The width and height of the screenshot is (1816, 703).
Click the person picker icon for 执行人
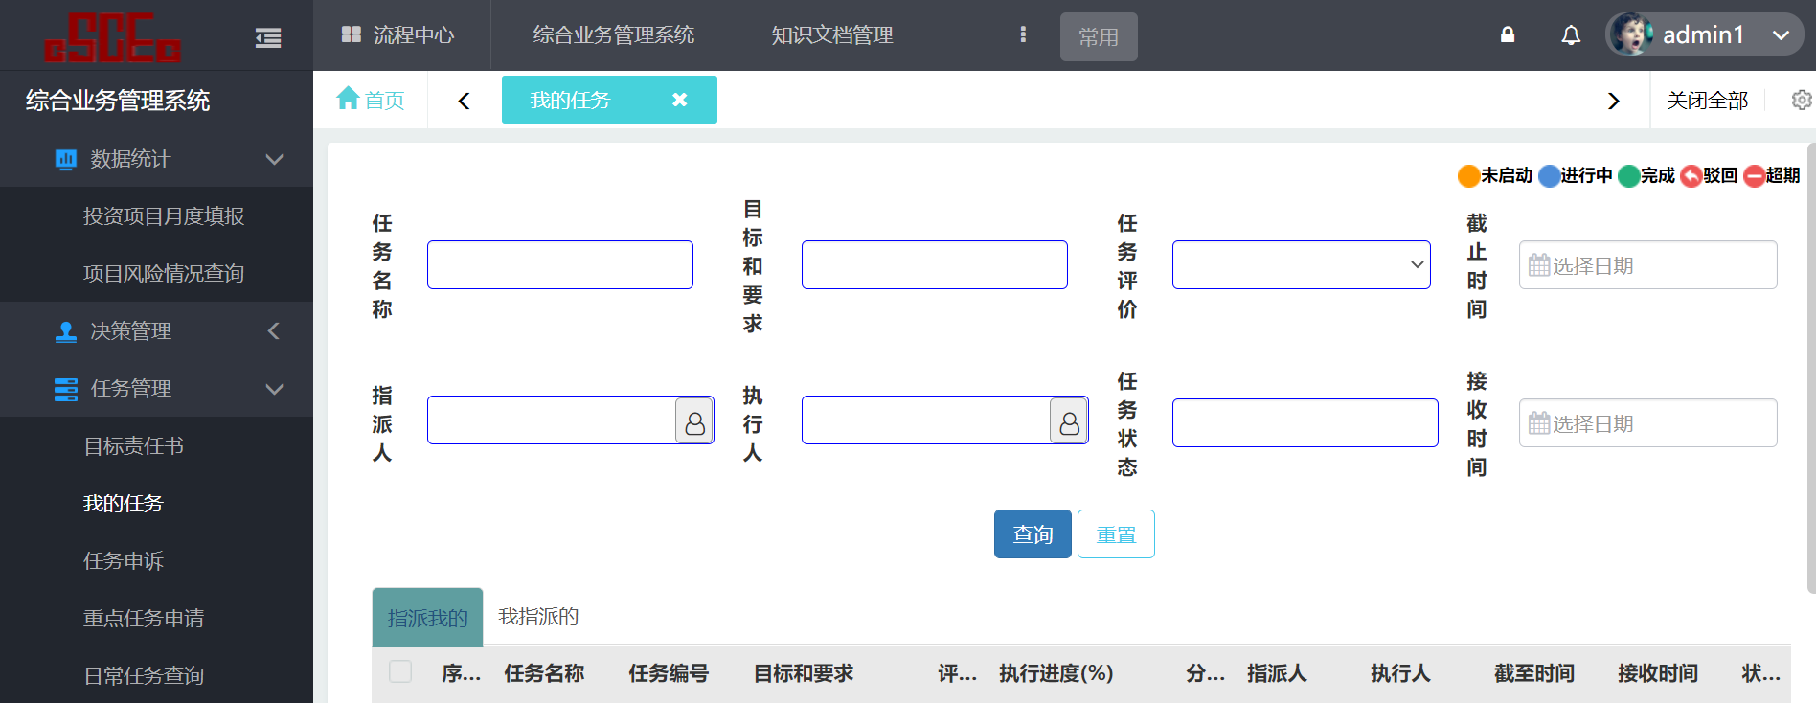(x=1069, y=421)
